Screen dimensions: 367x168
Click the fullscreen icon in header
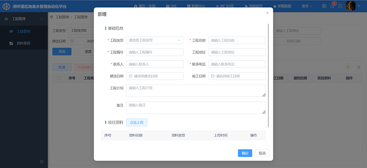tap(340, 6)
